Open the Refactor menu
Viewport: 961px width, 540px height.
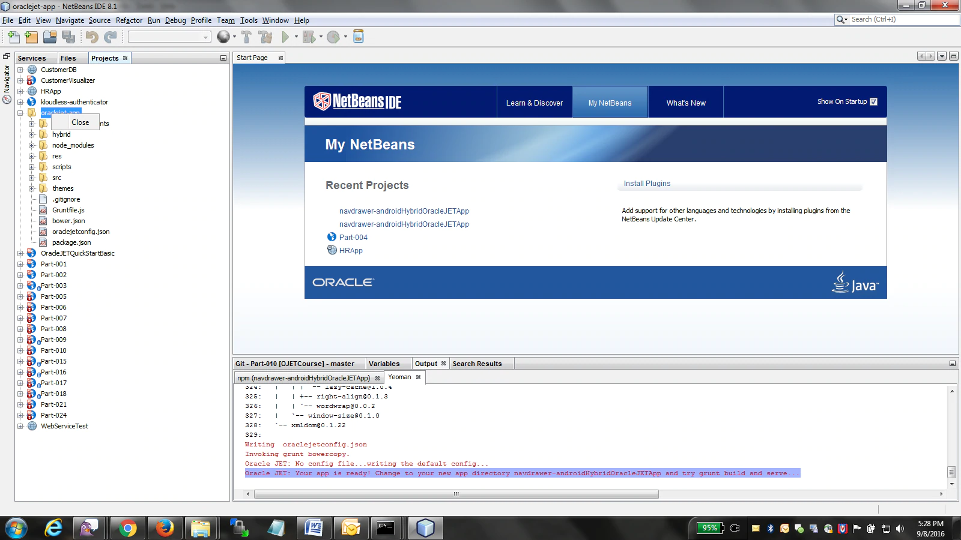click(x=129, y=20)
